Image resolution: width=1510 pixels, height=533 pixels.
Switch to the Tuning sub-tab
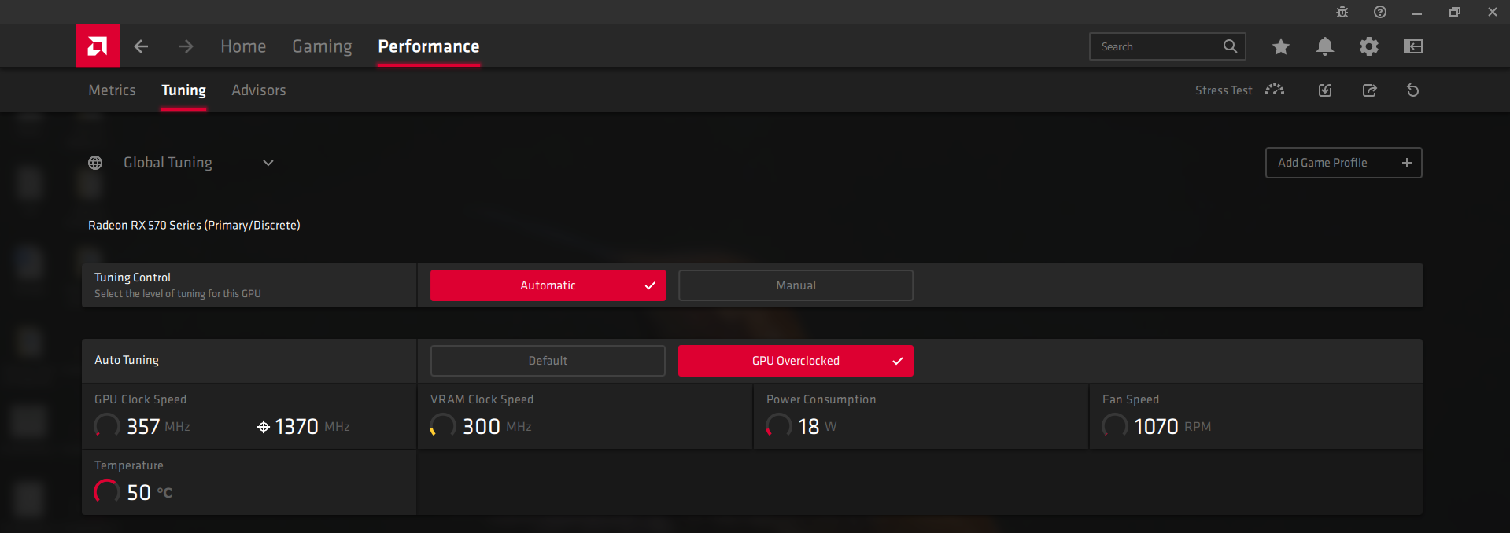coord(183,90)
